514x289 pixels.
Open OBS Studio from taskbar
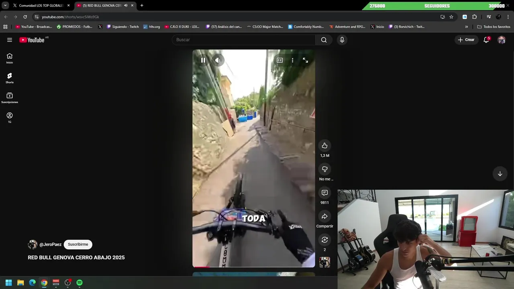pos(68,283)
